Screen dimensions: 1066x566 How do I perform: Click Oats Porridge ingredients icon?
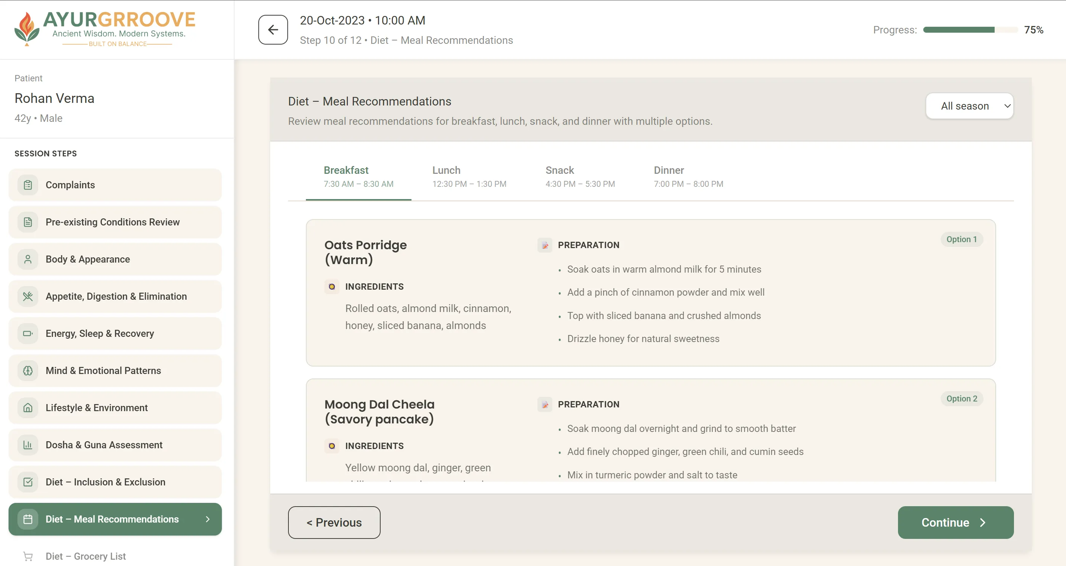(332, 286)
